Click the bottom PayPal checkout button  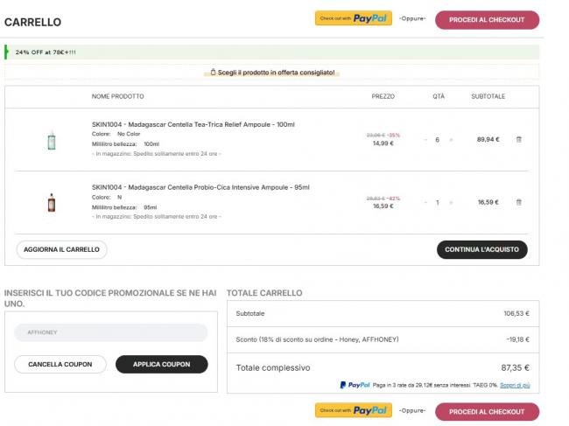coord(354,410)
